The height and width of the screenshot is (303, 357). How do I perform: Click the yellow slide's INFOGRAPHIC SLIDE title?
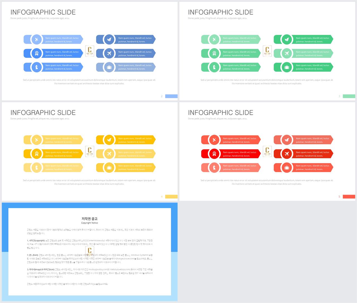[43, 113]
